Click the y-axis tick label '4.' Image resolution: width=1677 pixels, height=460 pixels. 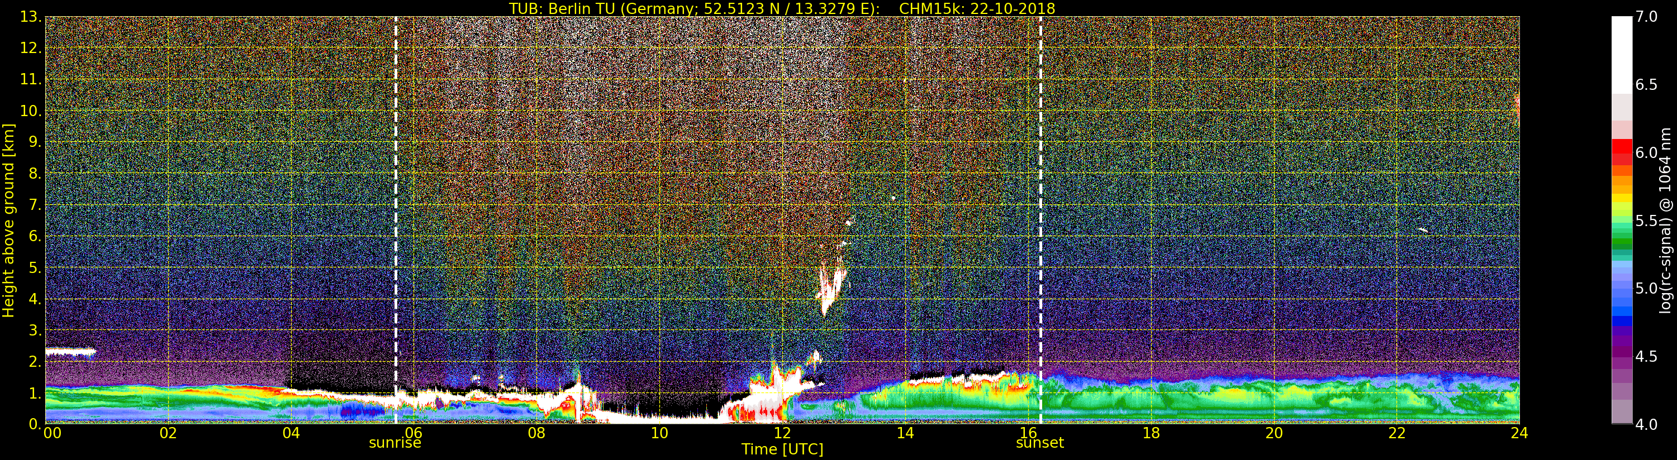pos(35,299)
